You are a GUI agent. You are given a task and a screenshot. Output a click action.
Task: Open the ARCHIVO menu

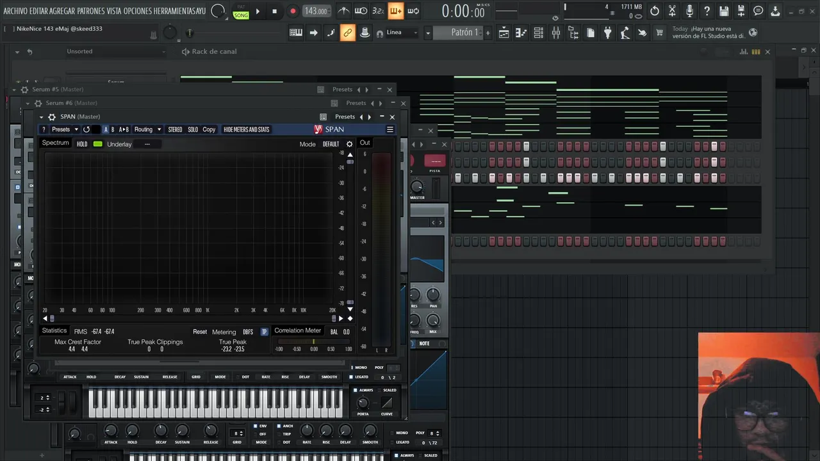point(15,11)
